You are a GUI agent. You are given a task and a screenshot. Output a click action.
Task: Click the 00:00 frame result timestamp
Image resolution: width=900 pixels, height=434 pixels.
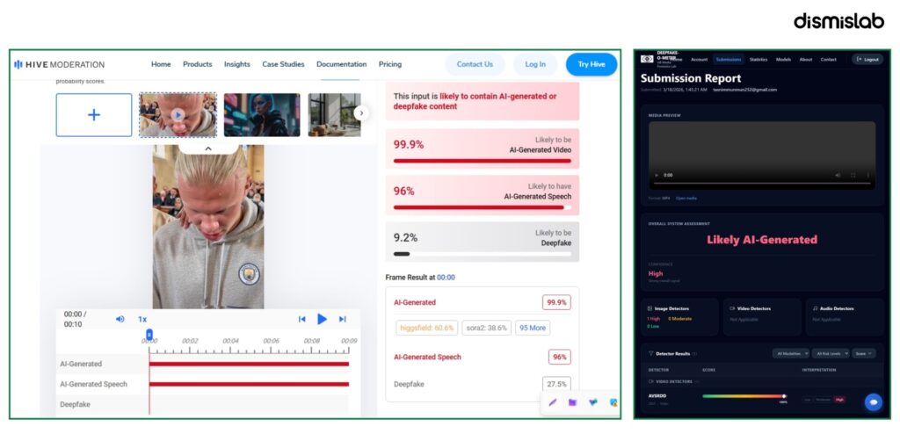click(446, 278)
